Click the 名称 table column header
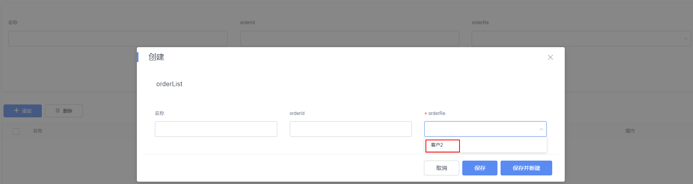The height and width of the screenshot is (184, 693). (38, 131)
